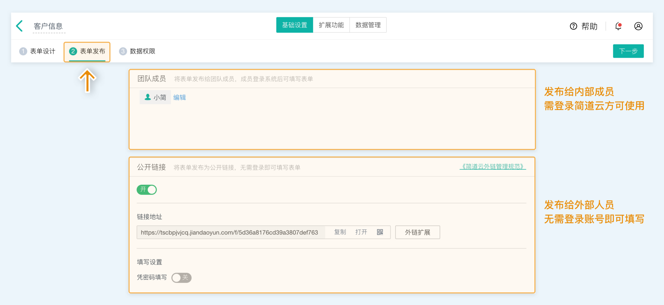
Task: Enable the 凭密码填写 switch
Action: (x=182, y=278)
